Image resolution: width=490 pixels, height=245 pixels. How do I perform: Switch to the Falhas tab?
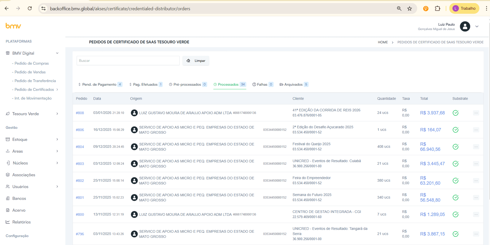click(263, 84)
